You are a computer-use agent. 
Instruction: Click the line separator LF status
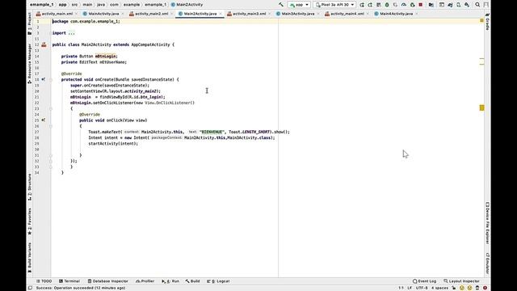click(410, 288)
